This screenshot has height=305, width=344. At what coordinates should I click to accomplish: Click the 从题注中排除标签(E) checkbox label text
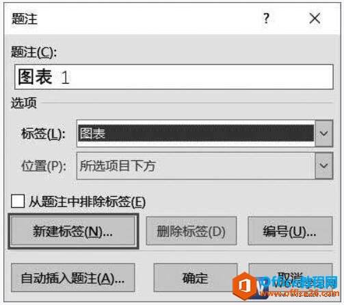87,202
